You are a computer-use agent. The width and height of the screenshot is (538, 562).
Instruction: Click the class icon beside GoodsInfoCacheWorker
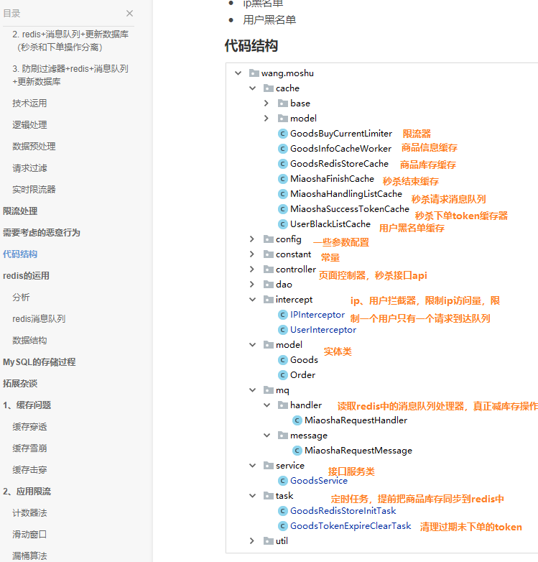coord(283,149)
